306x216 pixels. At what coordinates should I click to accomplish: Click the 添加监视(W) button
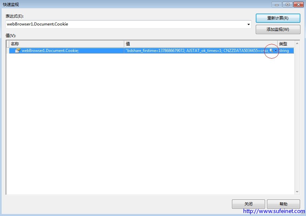278,29
